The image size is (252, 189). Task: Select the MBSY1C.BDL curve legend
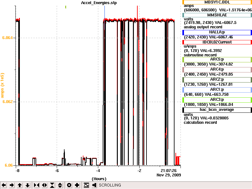pos(217,2)
